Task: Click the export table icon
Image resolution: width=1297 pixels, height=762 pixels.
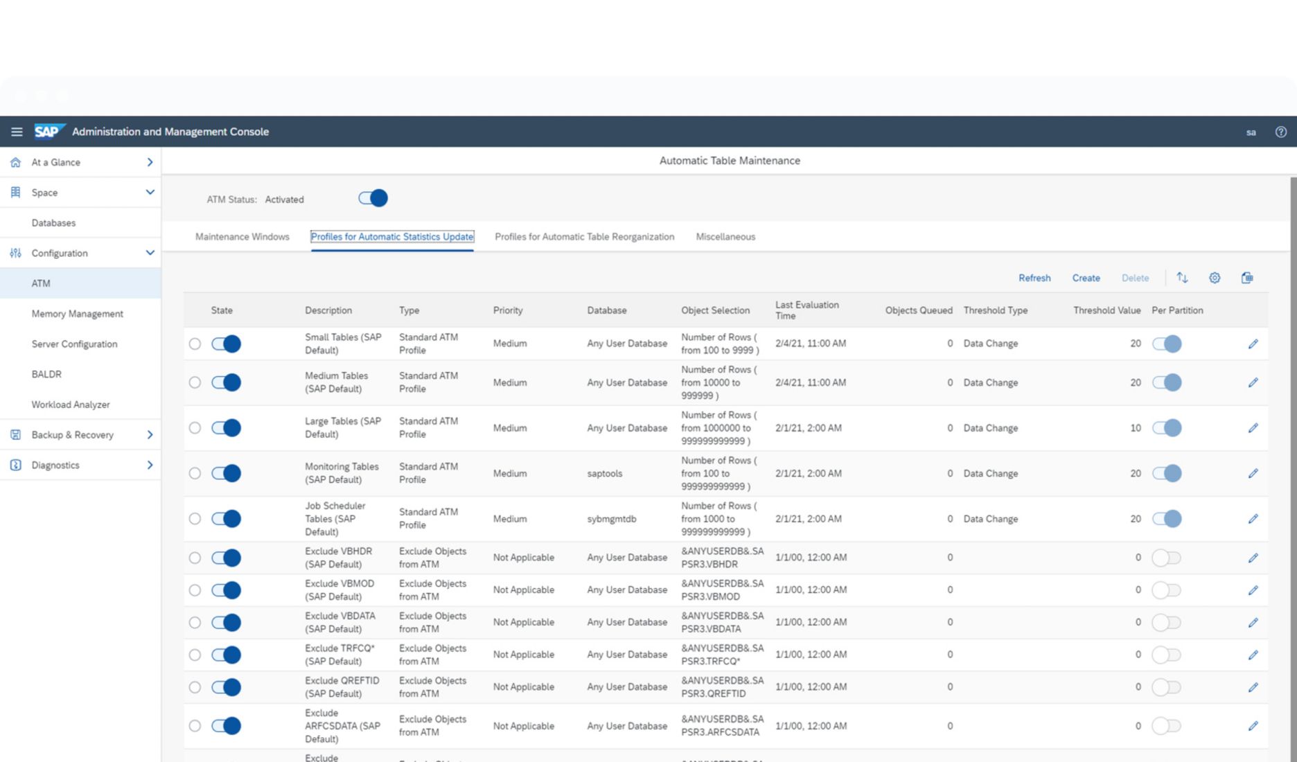Action: coord(1246,278)
